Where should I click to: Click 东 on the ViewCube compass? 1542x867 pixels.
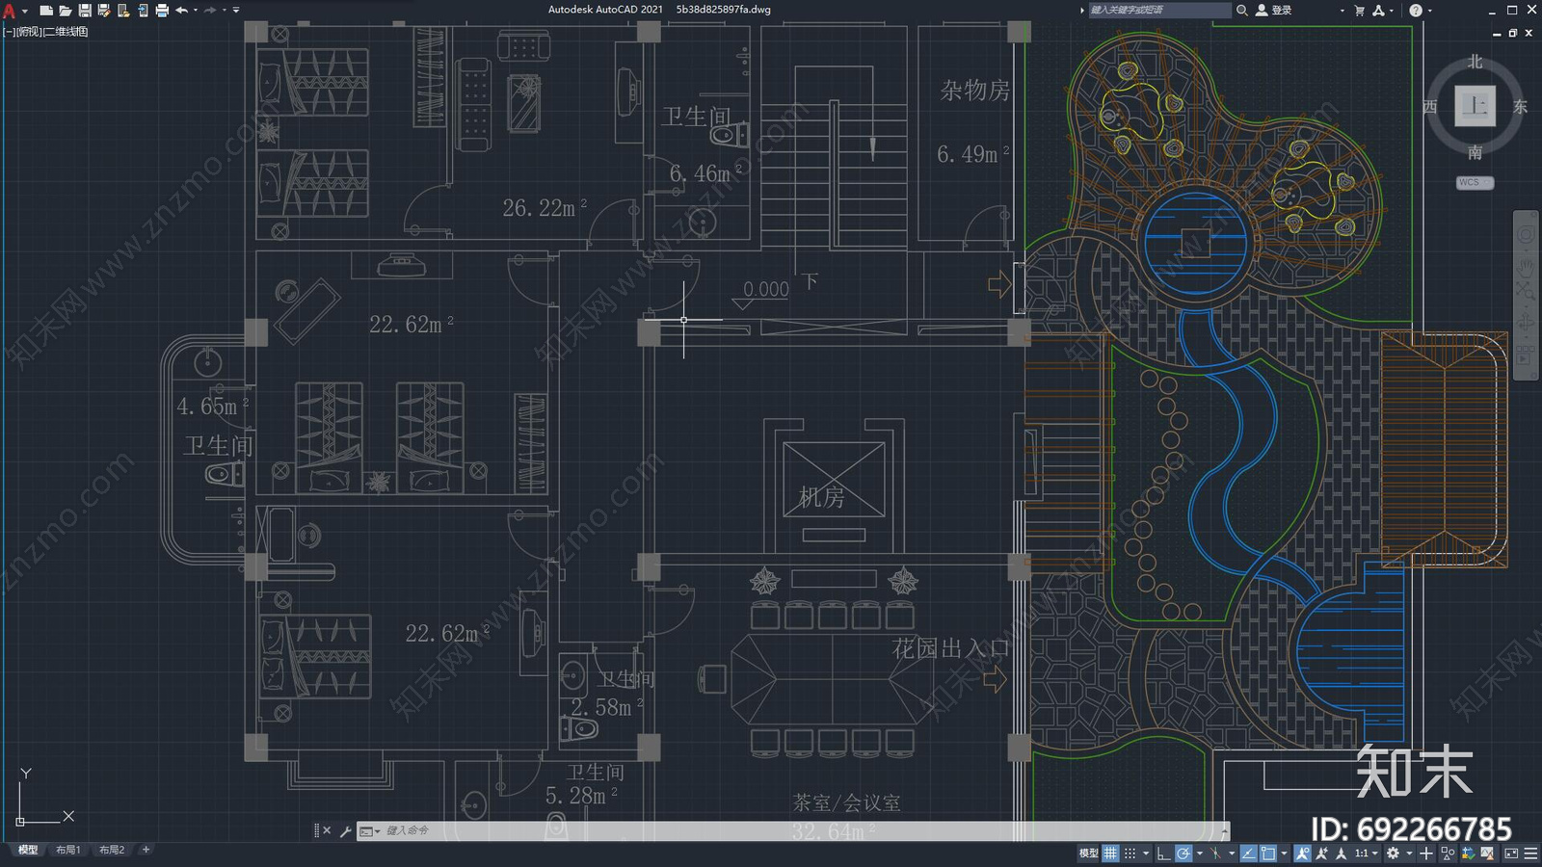[1520, 106]
